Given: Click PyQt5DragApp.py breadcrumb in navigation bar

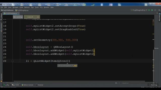Looking at the screenshot, I should pyautogui.click(x=22, y=10).
